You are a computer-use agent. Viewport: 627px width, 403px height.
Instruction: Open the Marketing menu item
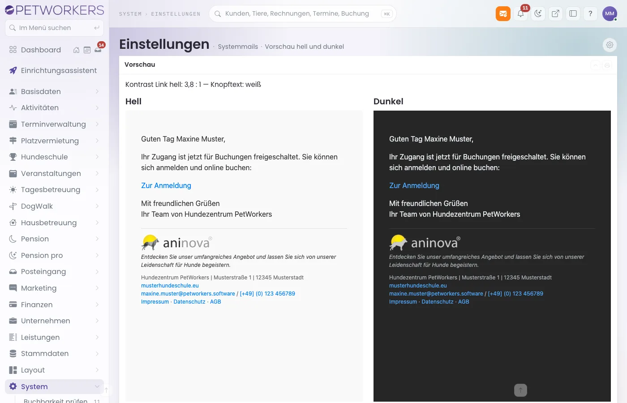[x=54, y=288]
